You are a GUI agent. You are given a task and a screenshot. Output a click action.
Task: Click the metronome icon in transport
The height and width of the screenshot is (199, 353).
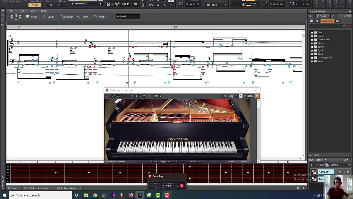[x=143, y=5]
